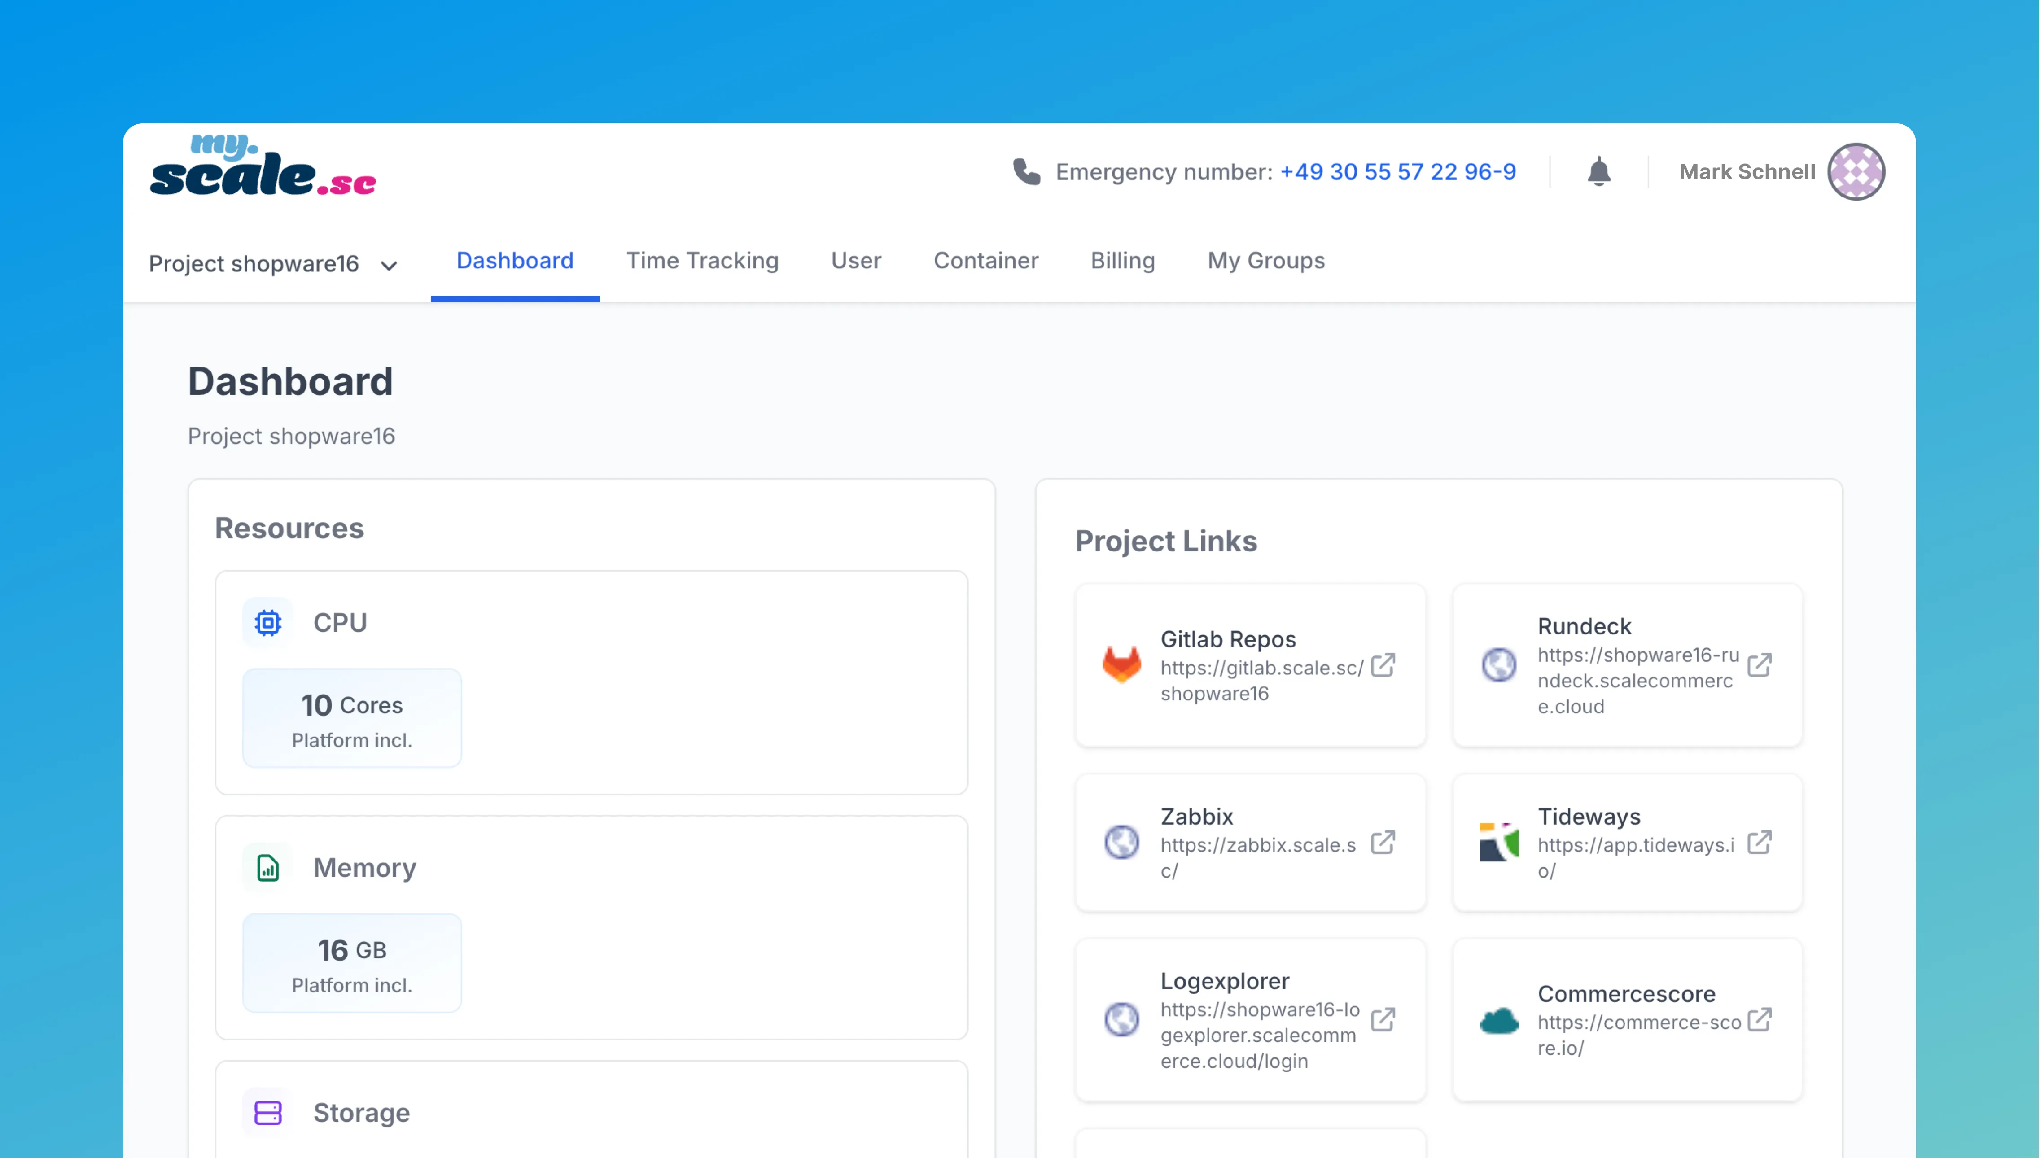Click the Storage icon

[x=268, y=1113]
